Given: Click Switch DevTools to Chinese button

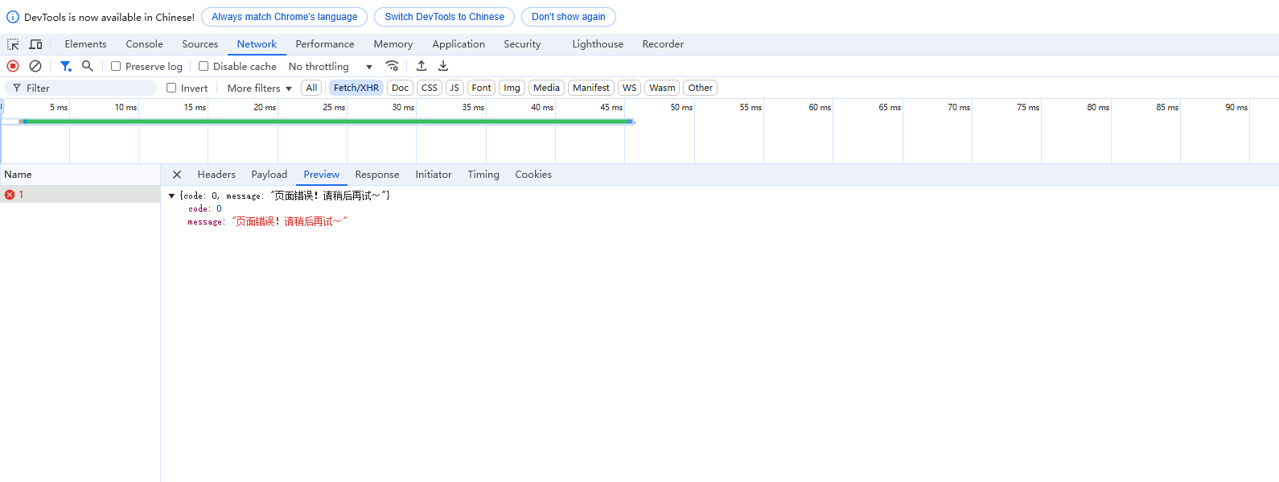Looking at the screenshot, I should pos(444,17).
